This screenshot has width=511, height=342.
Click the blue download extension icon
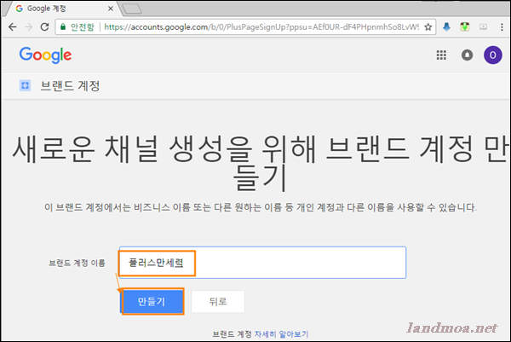[447, 26]
